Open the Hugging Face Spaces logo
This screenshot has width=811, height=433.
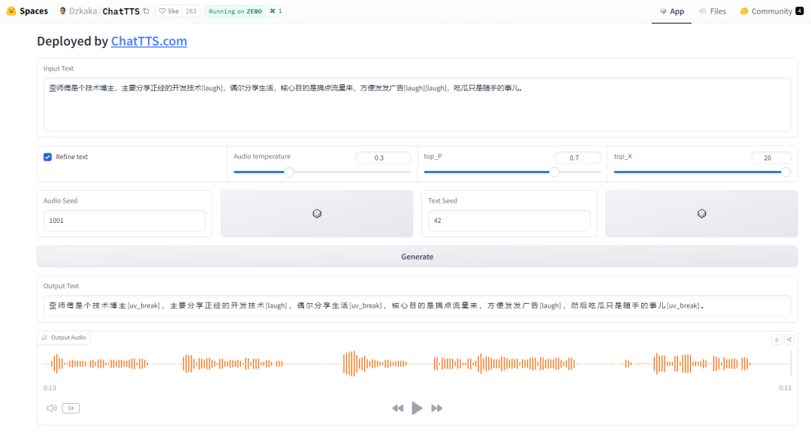pos(27,11)
